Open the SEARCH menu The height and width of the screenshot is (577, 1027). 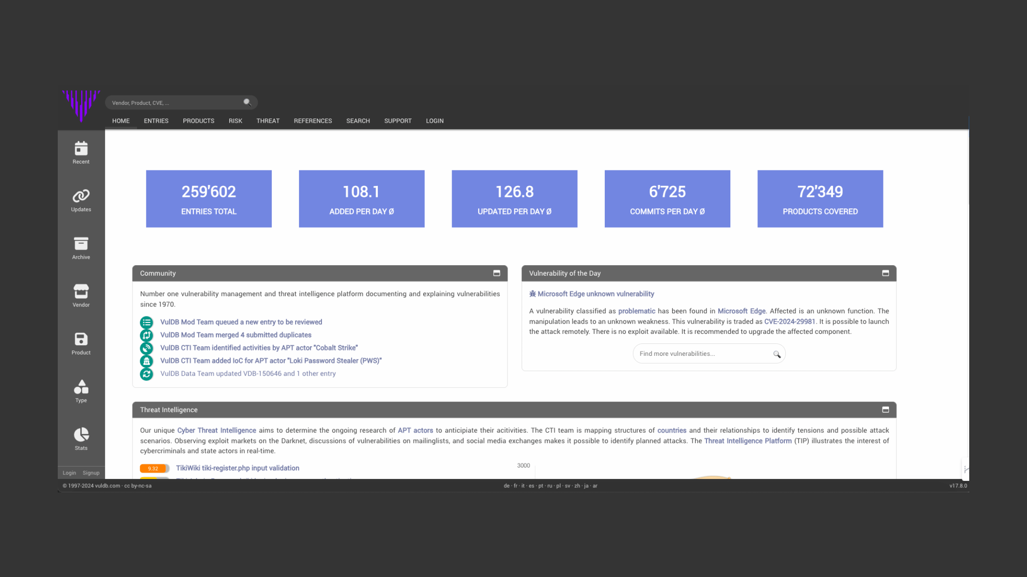[358, 121]
